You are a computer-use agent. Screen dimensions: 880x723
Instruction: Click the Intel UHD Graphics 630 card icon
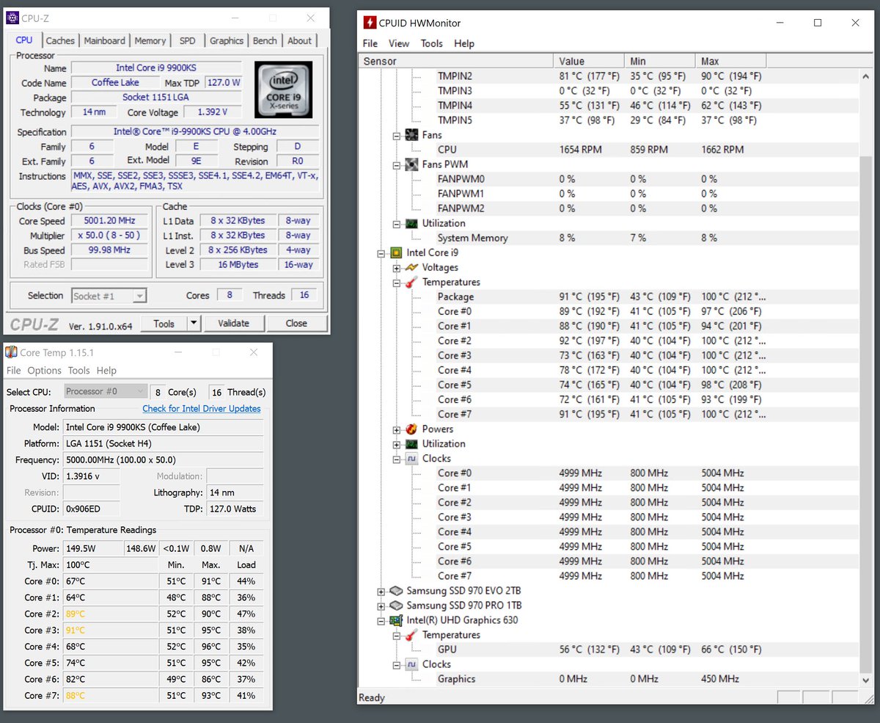[396, 620]
